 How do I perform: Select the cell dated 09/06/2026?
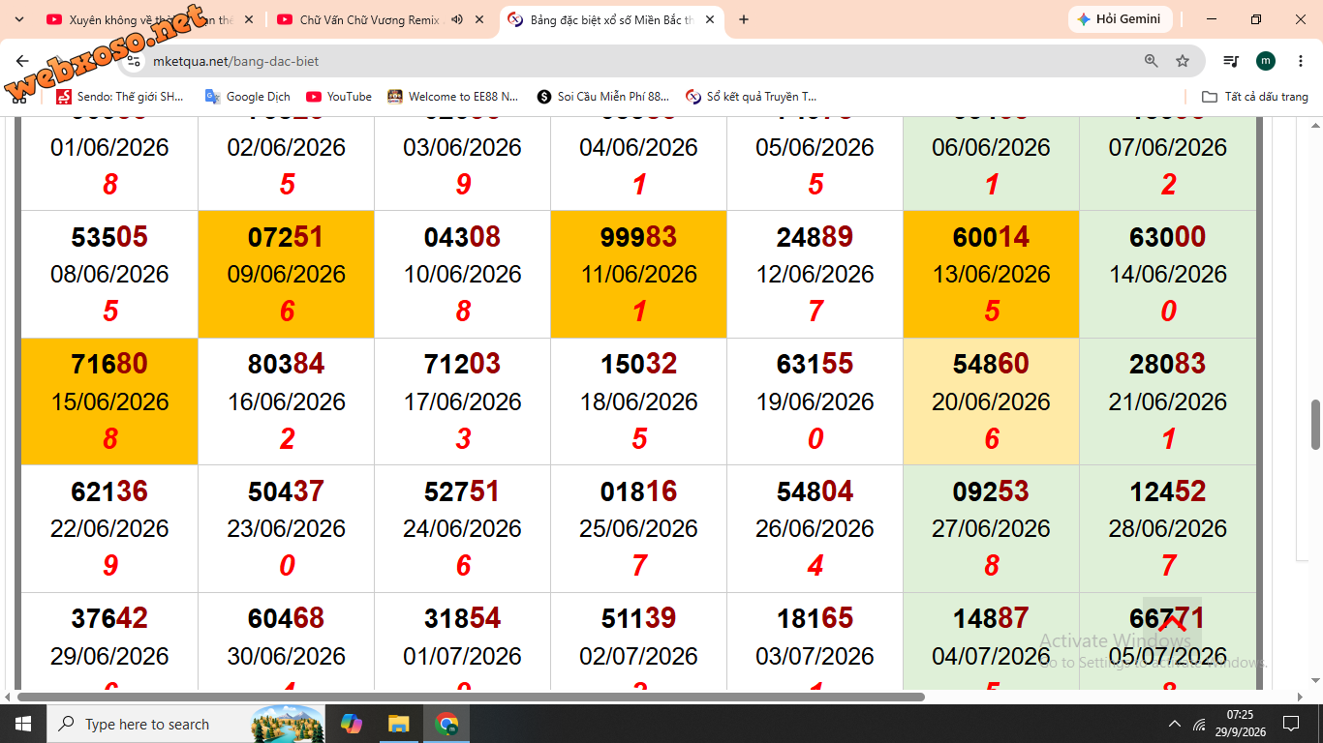click(x=286, y=274)
